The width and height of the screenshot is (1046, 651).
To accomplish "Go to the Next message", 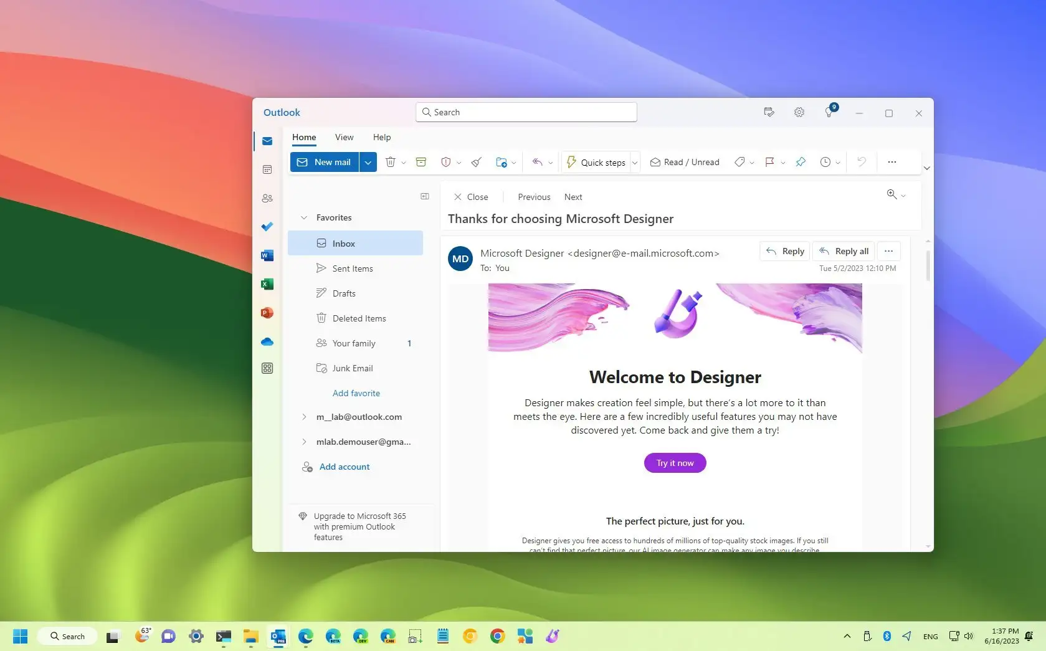I will 573,197.
